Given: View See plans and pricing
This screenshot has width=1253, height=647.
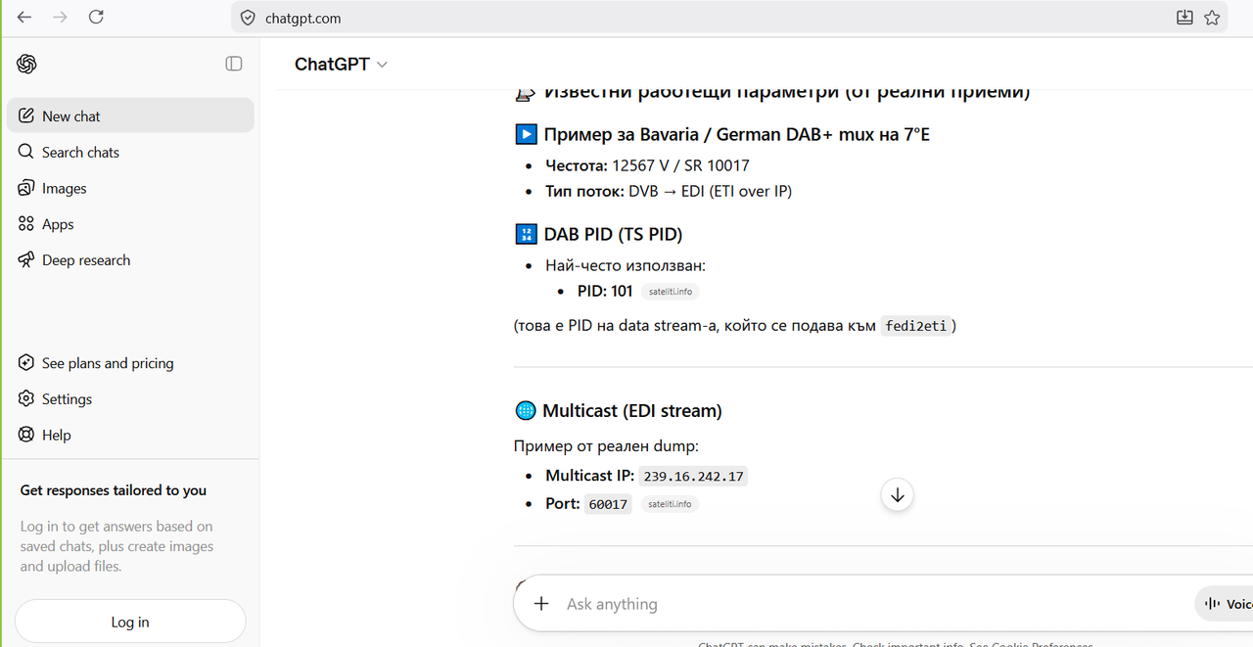Looking at the screenshot, I should [x=130, y=363].
